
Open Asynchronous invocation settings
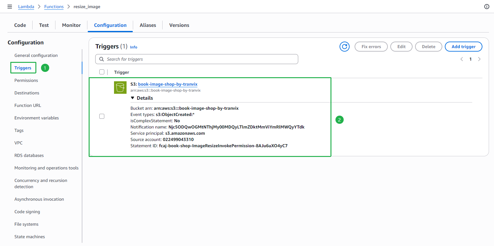pos(39,199)
